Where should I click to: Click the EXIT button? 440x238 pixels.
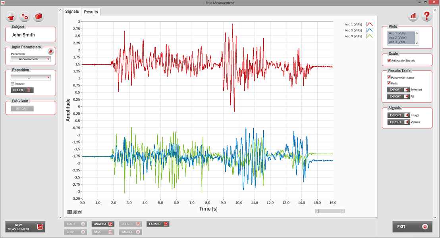pos(412,227)
